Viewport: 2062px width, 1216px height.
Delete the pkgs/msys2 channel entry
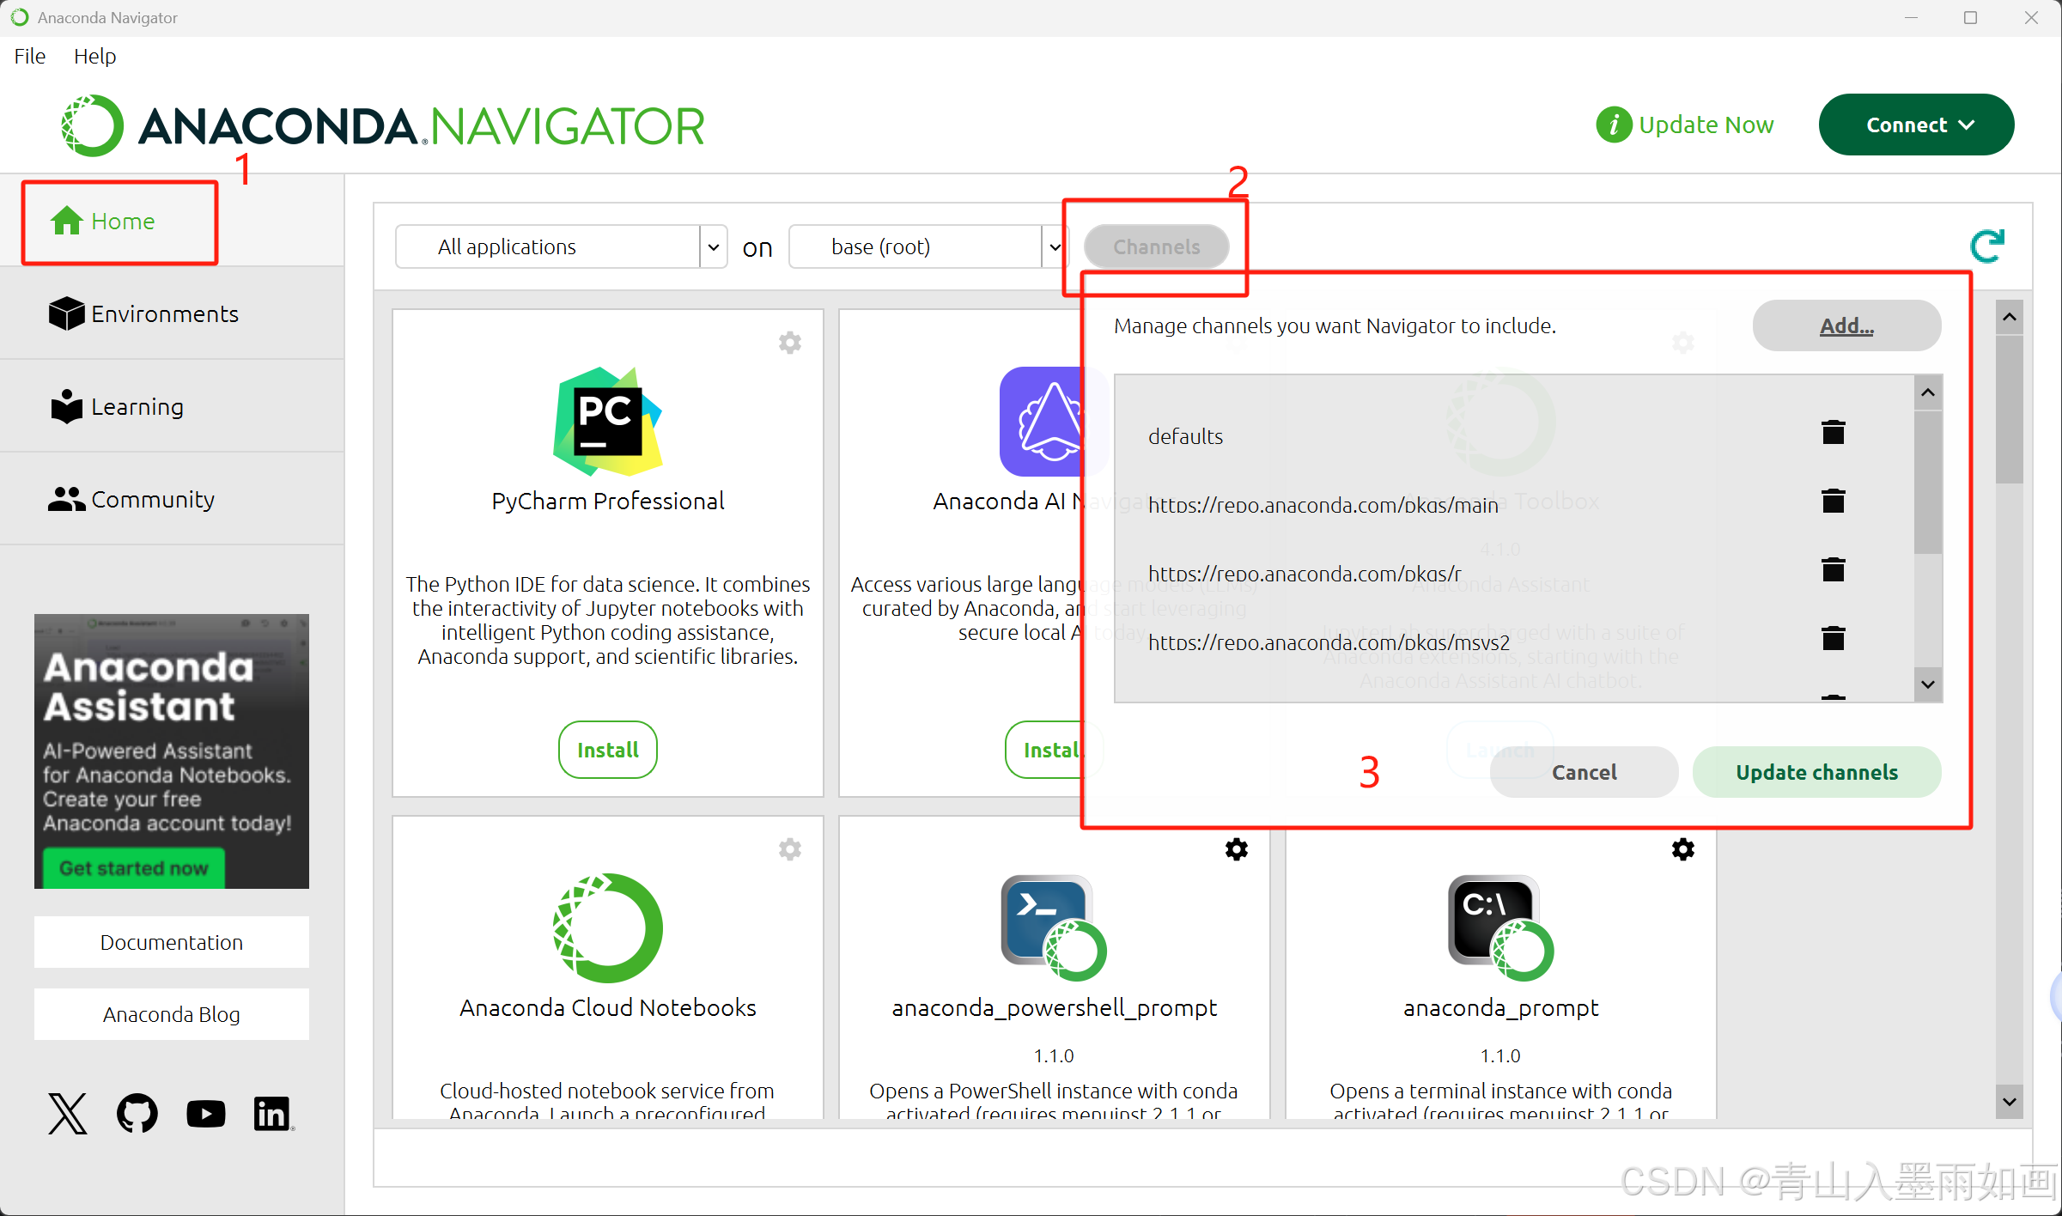click(1833, 639)
